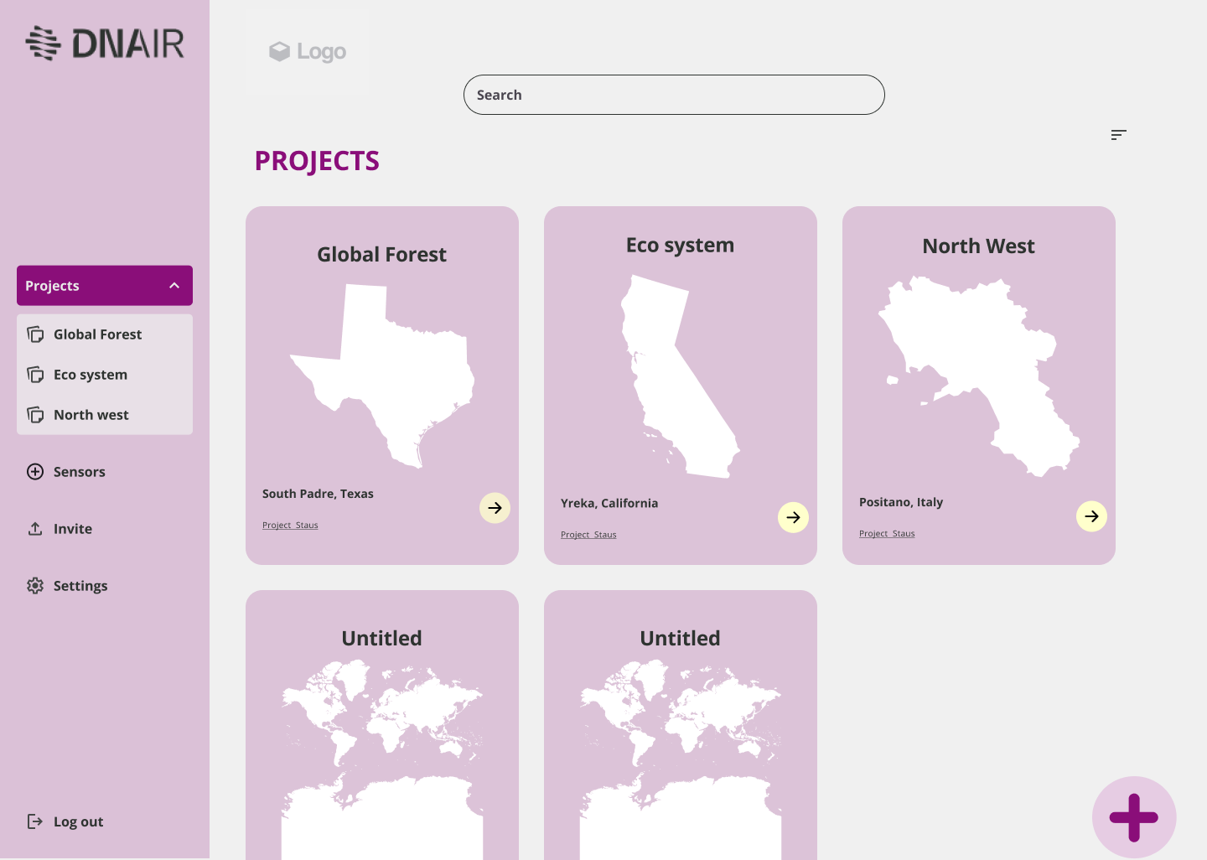Click Project Staus link under South Padre
This screenshot has height=860, width=1207.
290,526
